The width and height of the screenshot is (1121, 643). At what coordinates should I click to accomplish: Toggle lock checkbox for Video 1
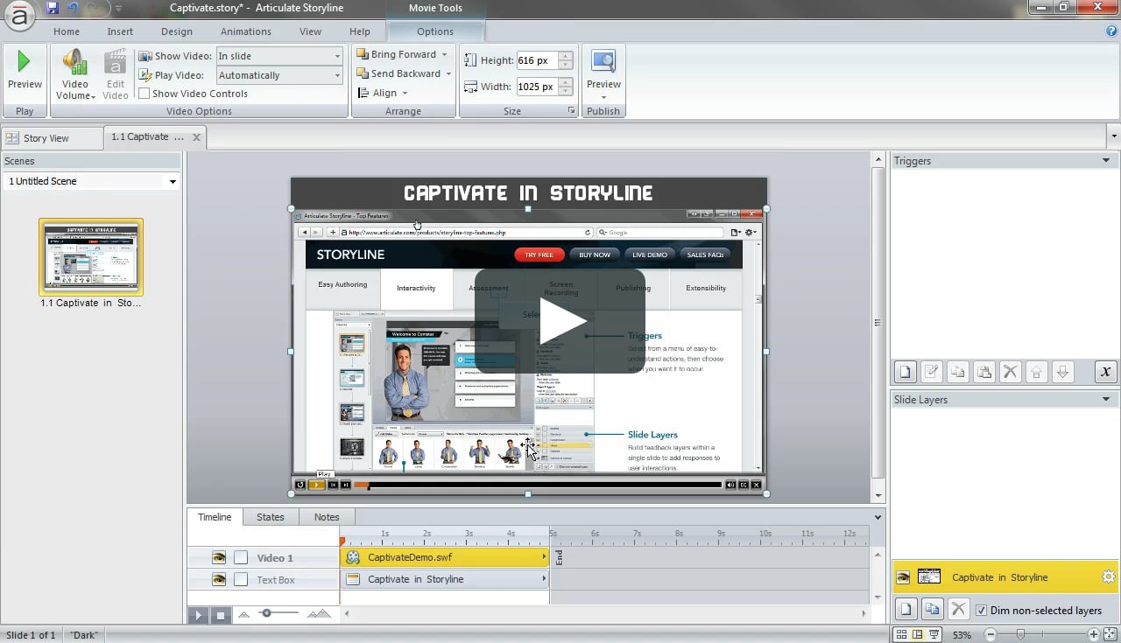point(241,557)
